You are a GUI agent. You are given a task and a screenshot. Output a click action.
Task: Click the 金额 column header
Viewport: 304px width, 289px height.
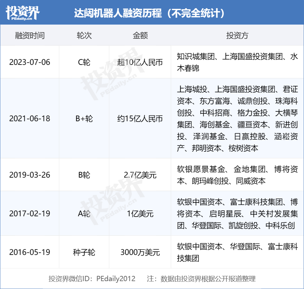140,35
